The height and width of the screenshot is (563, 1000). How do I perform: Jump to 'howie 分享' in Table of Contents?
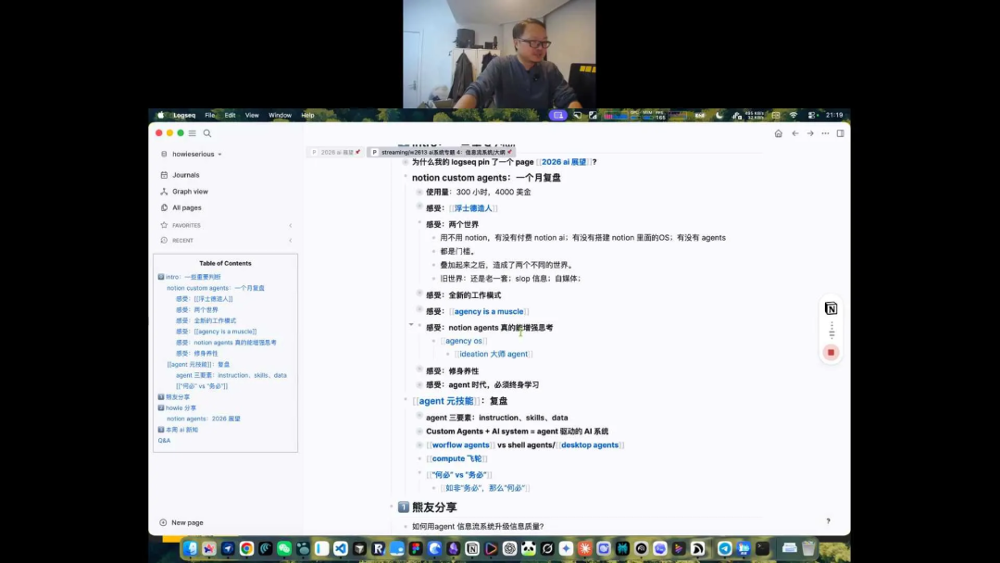tap(181, 408)
